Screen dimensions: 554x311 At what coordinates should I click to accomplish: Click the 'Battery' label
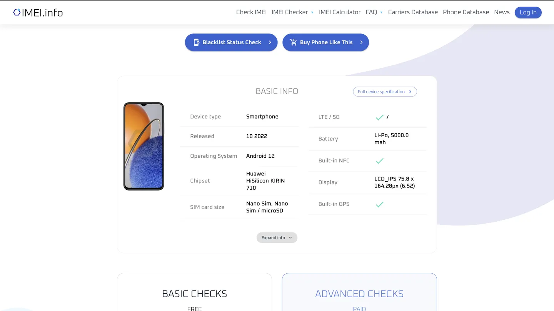click(328, 139)
